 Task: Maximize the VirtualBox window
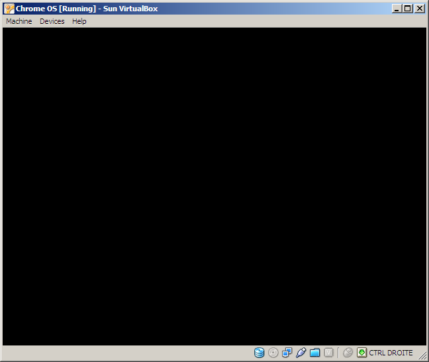tap(407, 9)
